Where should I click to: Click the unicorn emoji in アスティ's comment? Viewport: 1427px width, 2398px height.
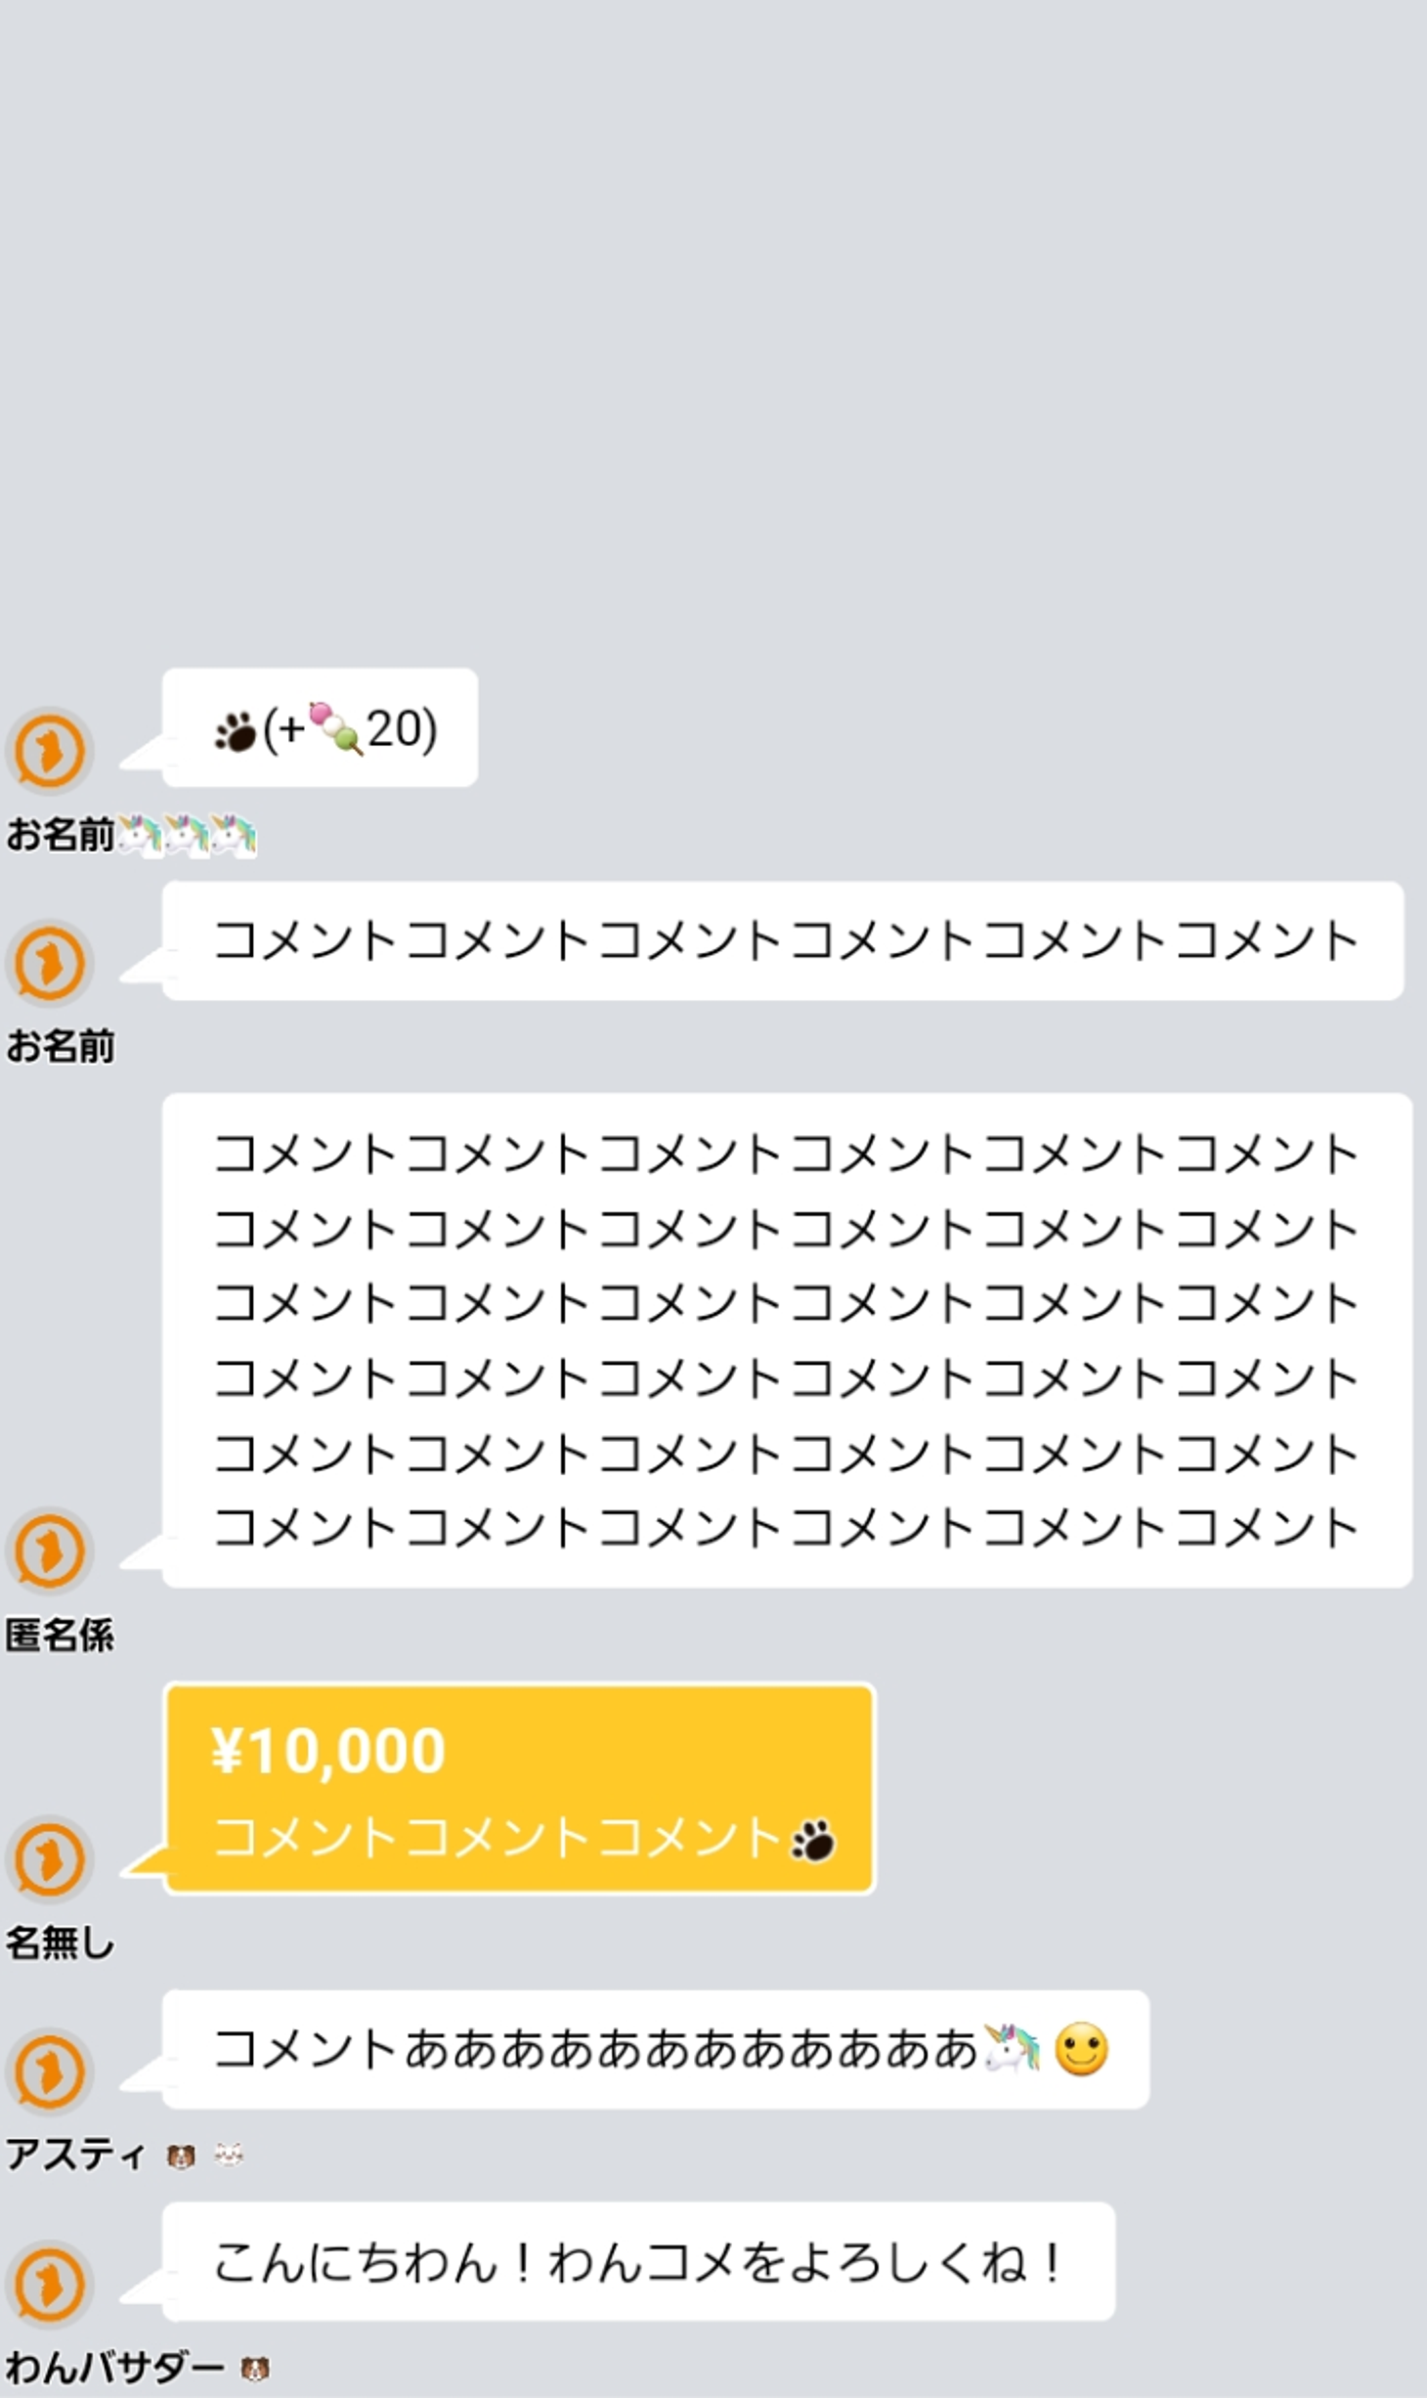(x=1013, y=2048)
